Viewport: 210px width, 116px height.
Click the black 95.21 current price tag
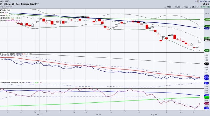(x=207, y=40)
